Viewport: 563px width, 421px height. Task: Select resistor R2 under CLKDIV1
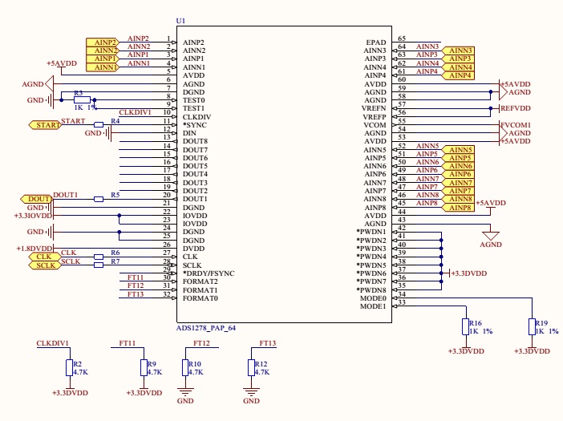70,367
